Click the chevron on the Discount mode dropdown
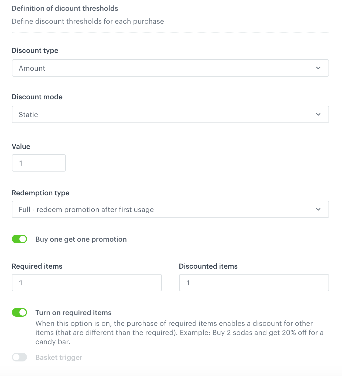 tap(318, 114)
